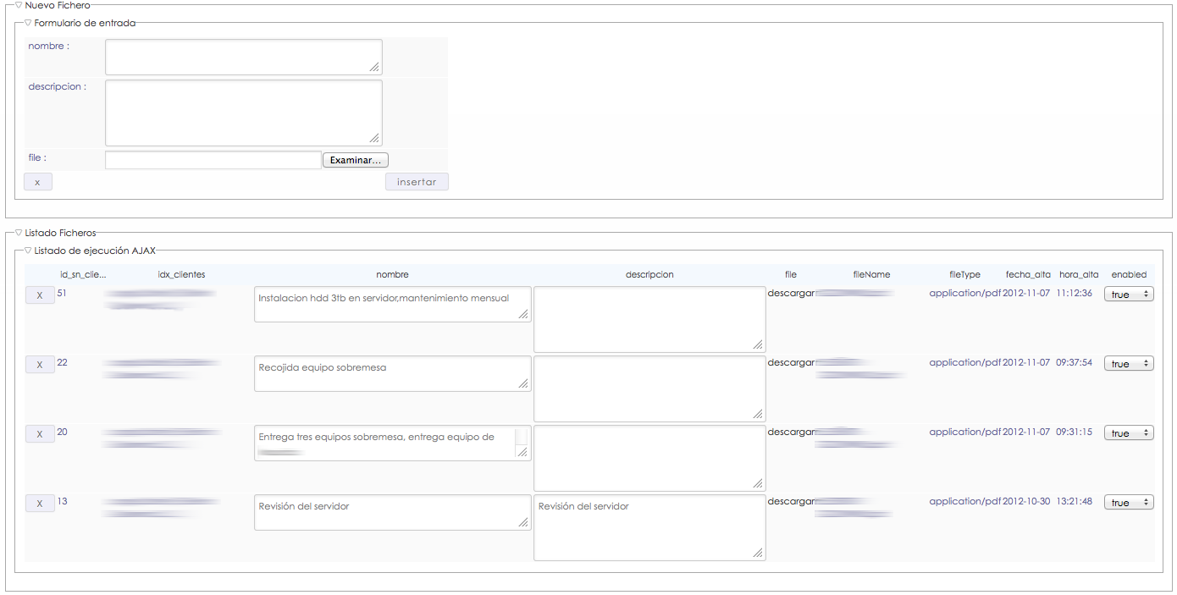1177x595 pixels.
Task: Click resize handle of Revisión del servidor descripcion
Action: click(757, 553)
